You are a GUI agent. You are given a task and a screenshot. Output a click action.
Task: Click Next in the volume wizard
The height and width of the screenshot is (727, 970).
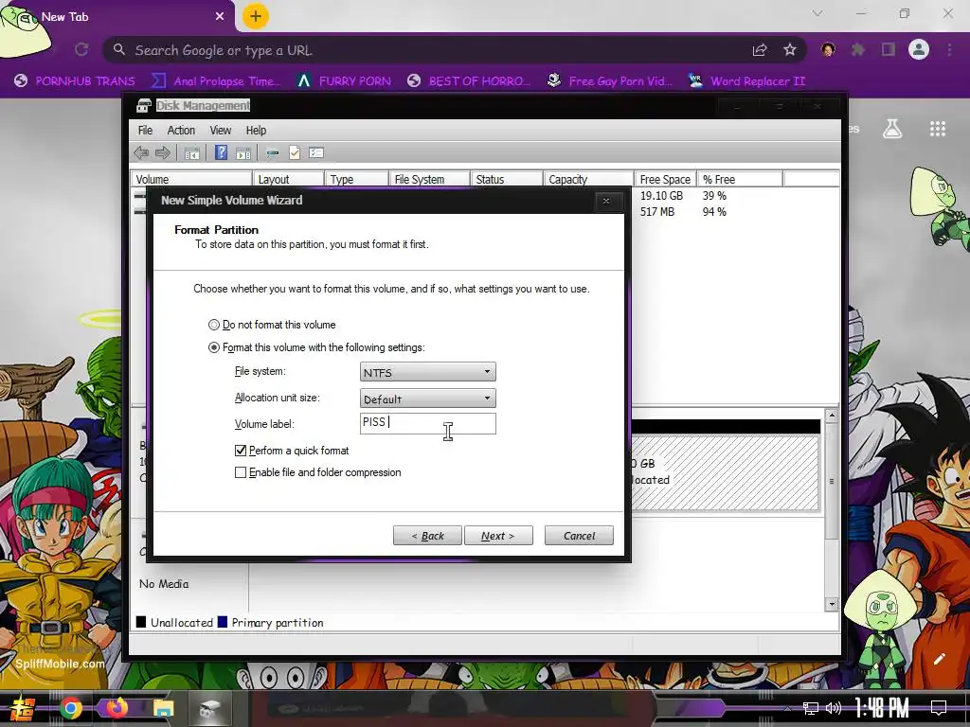coord(498,536)
